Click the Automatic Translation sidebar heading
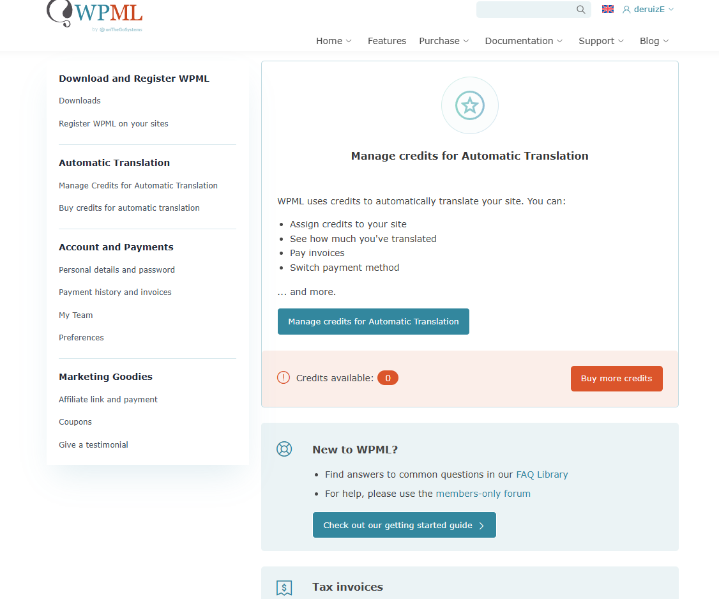 [114, 163]
